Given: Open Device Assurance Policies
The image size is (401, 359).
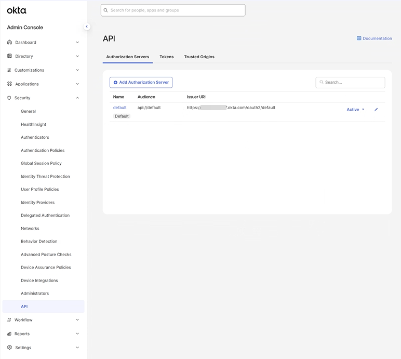Looking at the screenshot, I should pyautogui.click(x=46, y=268).
